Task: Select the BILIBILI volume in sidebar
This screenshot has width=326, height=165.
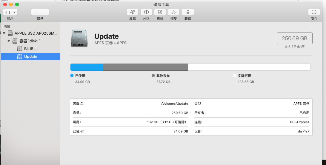Action: point(31,49)
